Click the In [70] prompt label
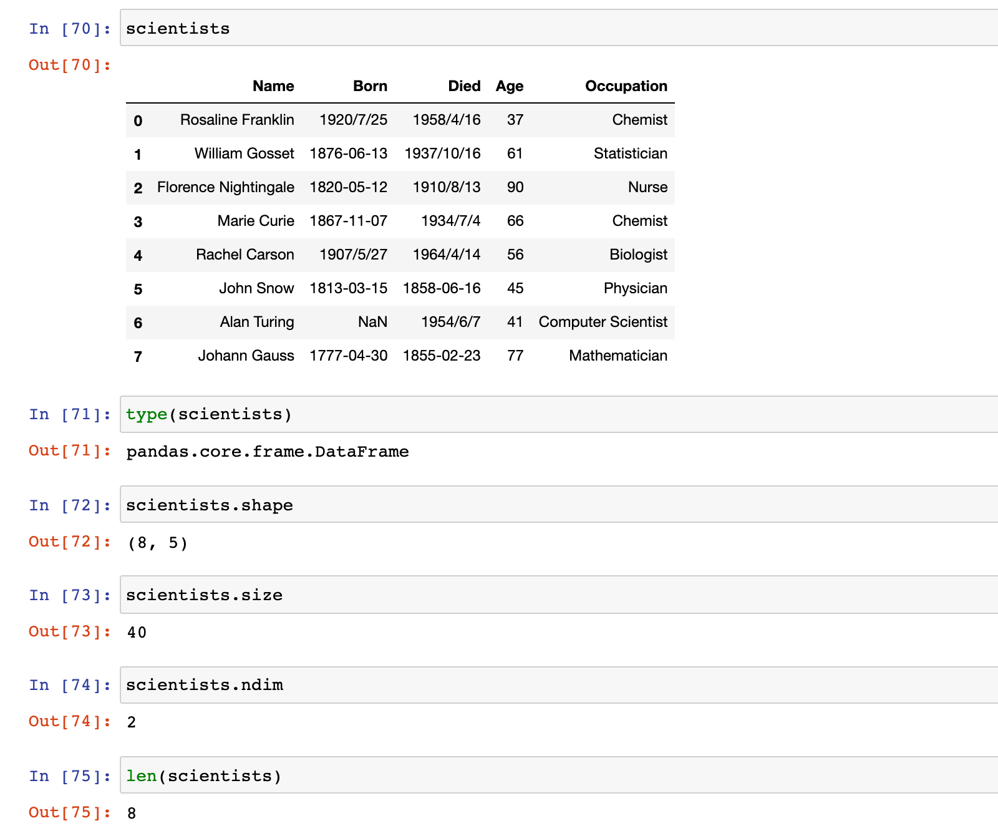The image size is (998, 831). point(70,29)
